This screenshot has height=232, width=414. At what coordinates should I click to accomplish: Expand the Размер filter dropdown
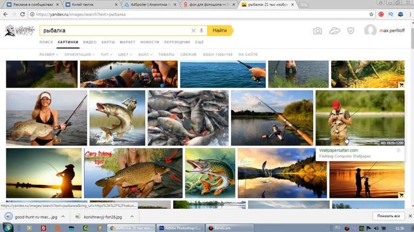pyautogui.click(x=49, y=54)
